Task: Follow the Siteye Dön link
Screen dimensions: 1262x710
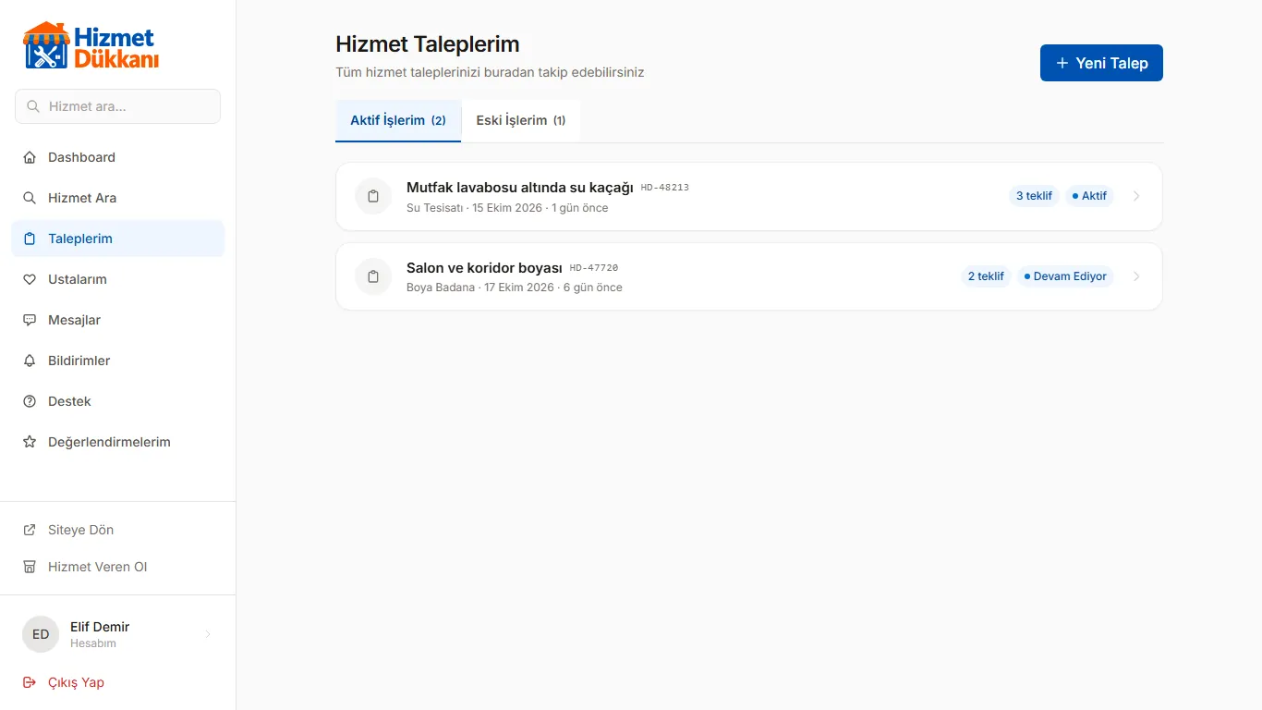Action: [118, 530]
